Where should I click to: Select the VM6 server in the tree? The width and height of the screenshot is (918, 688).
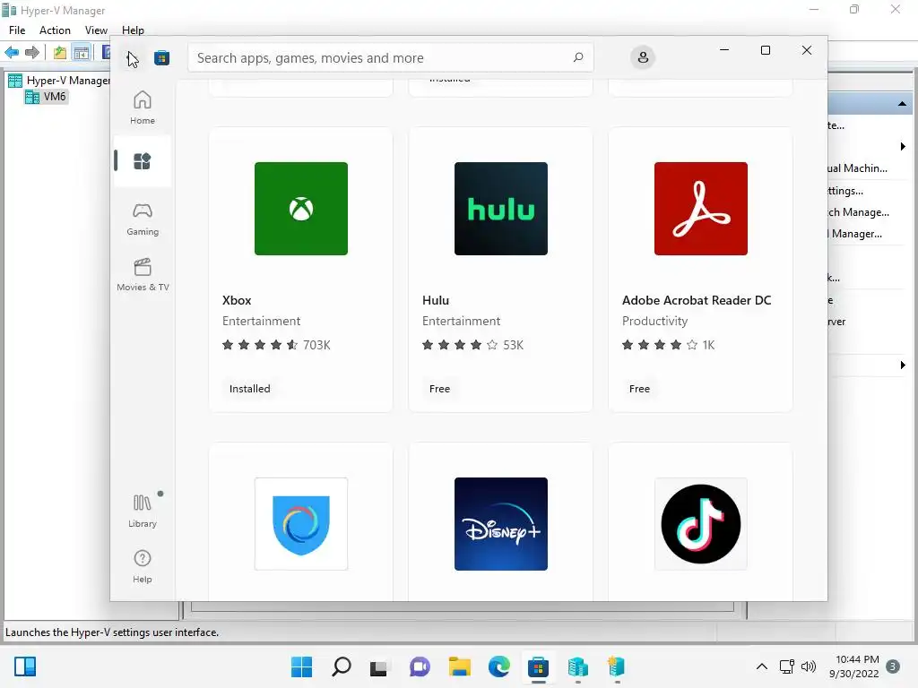point(47,97)
